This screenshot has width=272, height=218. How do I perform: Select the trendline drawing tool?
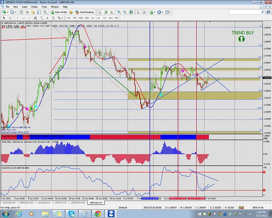tap(30, 18)
